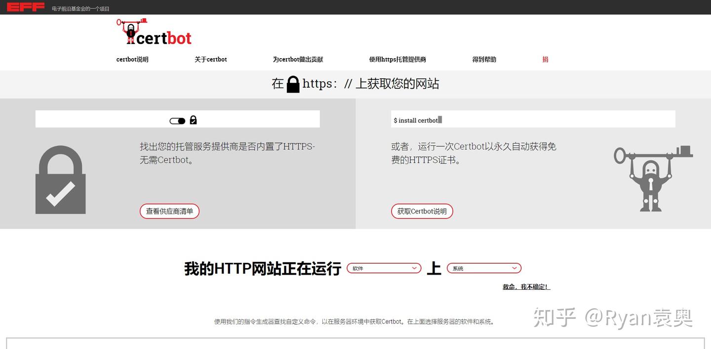
Task: Click the padlock icon in the https heading
Action: tap(293, 84)
